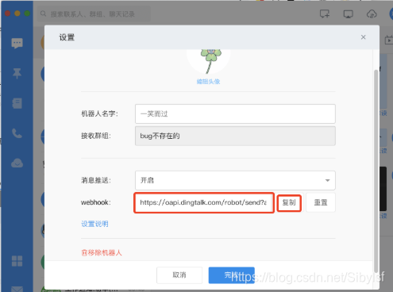Image resolution: width=393 pixels, height=292 pixels.
Task: Copy the webhook with the 复制 button
Action: pos(289,203)
